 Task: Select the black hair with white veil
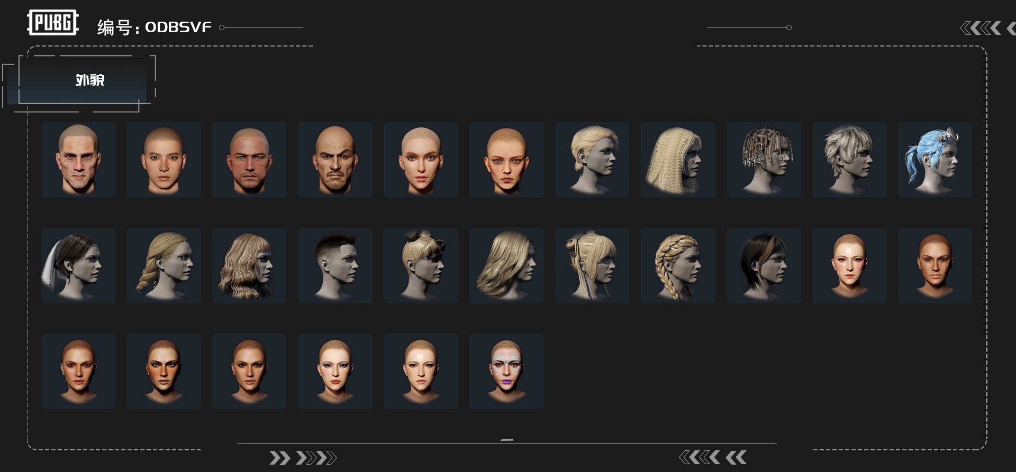click(x=78, y=265)
